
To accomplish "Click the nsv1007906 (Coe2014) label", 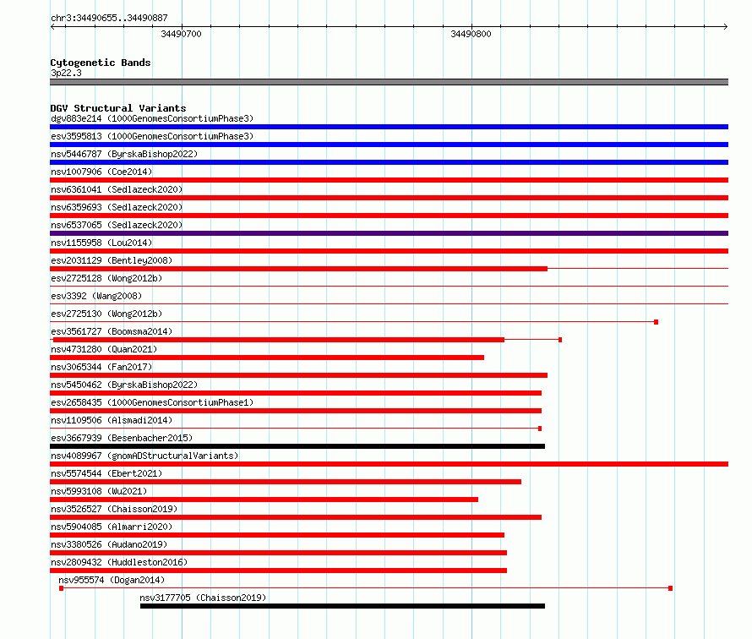I will [101, 172].
